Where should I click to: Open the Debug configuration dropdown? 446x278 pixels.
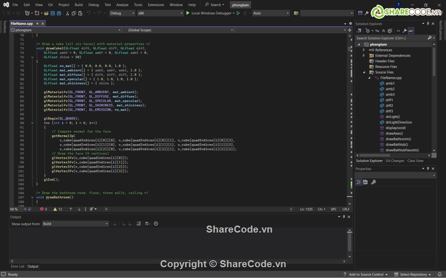pyautogui.click(x=123, y=13)
